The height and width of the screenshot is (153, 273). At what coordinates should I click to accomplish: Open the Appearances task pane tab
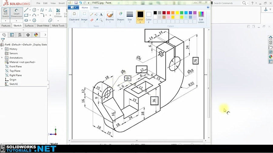pyautogui.click(x=270, y=57)
